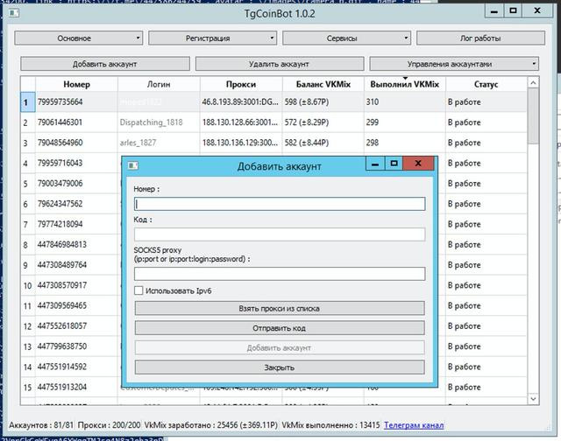Select proxy 188.130.136.129 cell
Viewport: 561px width, 441px height.
point(241,143)
